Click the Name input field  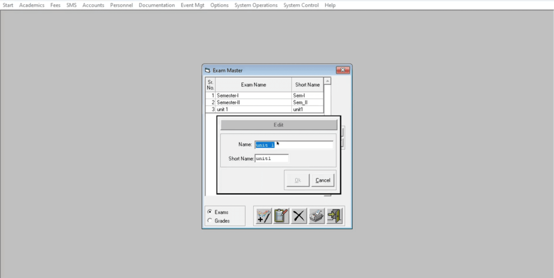294,145
